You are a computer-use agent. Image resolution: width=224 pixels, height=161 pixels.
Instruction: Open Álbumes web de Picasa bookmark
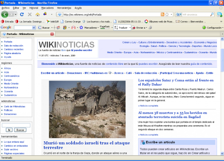click(x=159, y=21)
